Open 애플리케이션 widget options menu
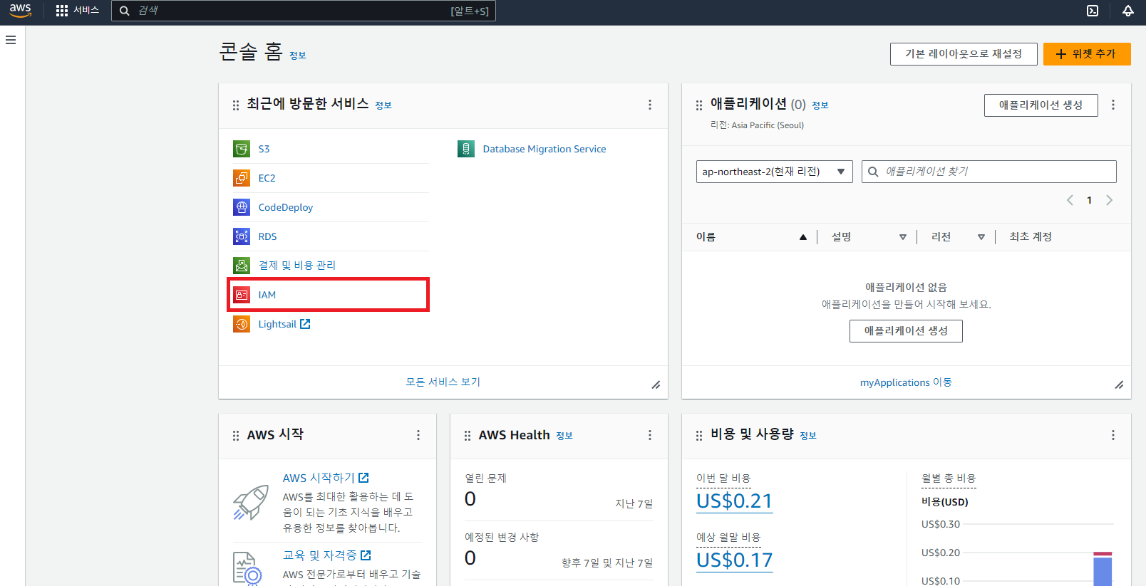Image resolution: width=1146 pixels, height=586 pixels. coord(1113,105)
